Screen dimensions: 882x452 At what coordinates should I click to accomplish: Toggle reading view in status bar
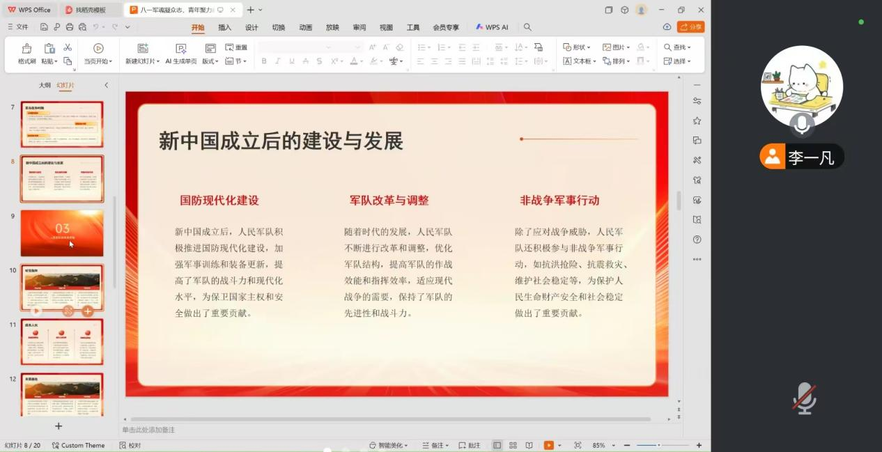tap(529, 445)
